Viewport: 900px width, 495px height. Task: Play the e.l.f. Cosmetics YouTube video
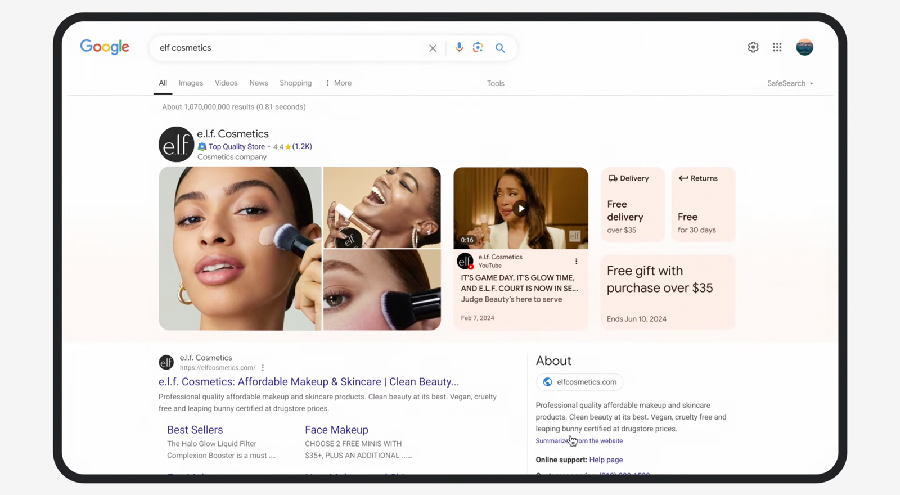point(521,209)
